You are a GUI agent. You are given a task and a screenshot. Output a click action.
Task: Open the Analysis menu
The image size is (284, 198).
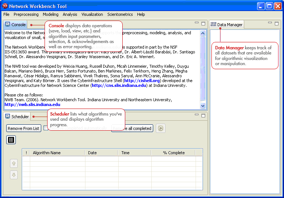pyautogui.click(x=70, y=14)
